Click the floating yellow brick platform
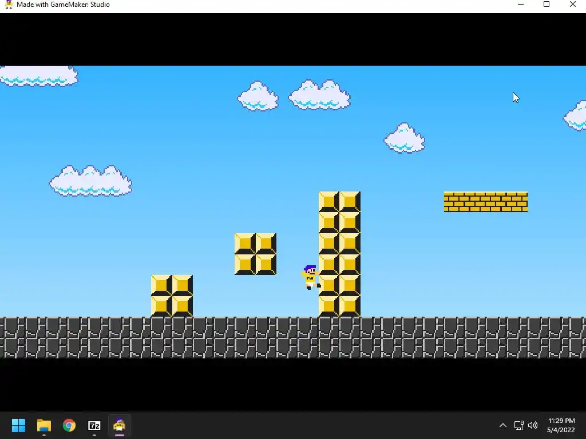Screen dimensions: 586x439 [485, 202]
